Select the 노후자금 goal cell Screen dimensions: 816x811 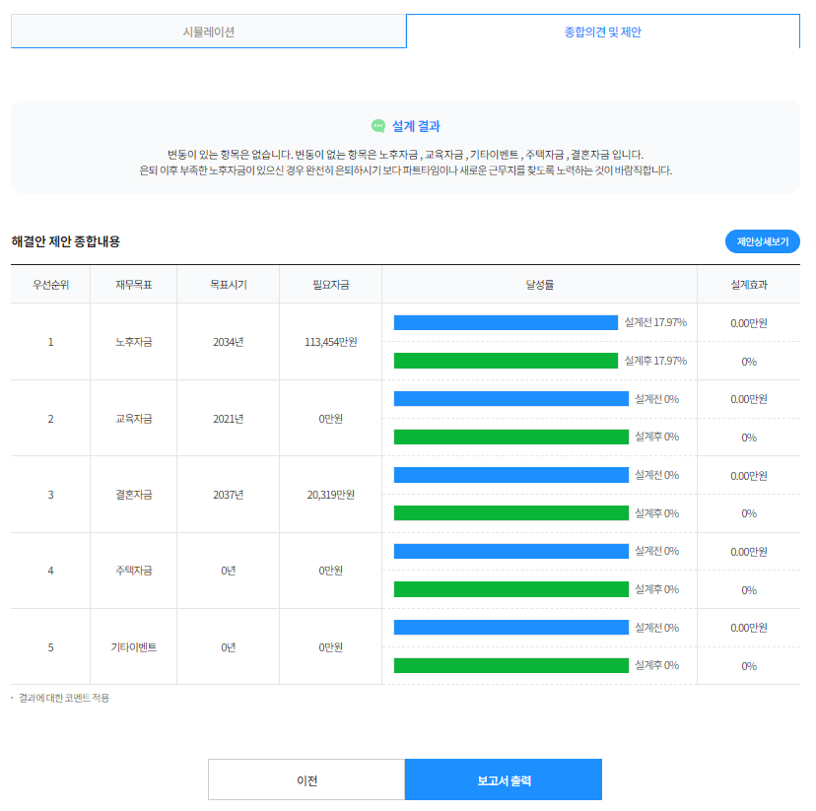pyautogui.click(x=134, y=342)
